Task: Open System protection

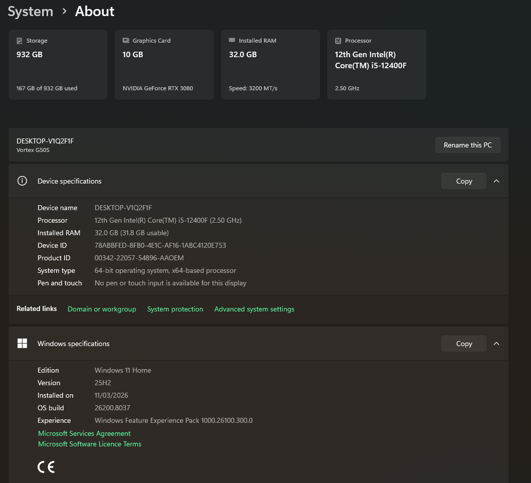Action: click(175, 309)
